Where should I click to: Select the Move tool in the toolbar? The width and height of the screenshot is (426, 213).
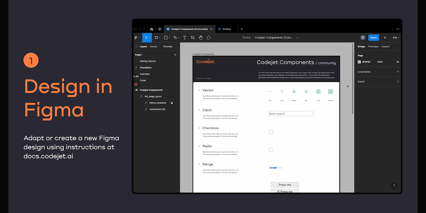[146, 37]
